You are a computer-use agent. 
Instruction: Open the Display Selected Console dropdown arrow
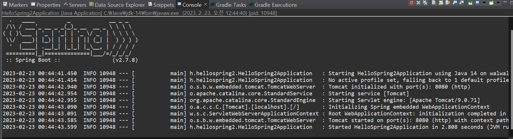484,3
